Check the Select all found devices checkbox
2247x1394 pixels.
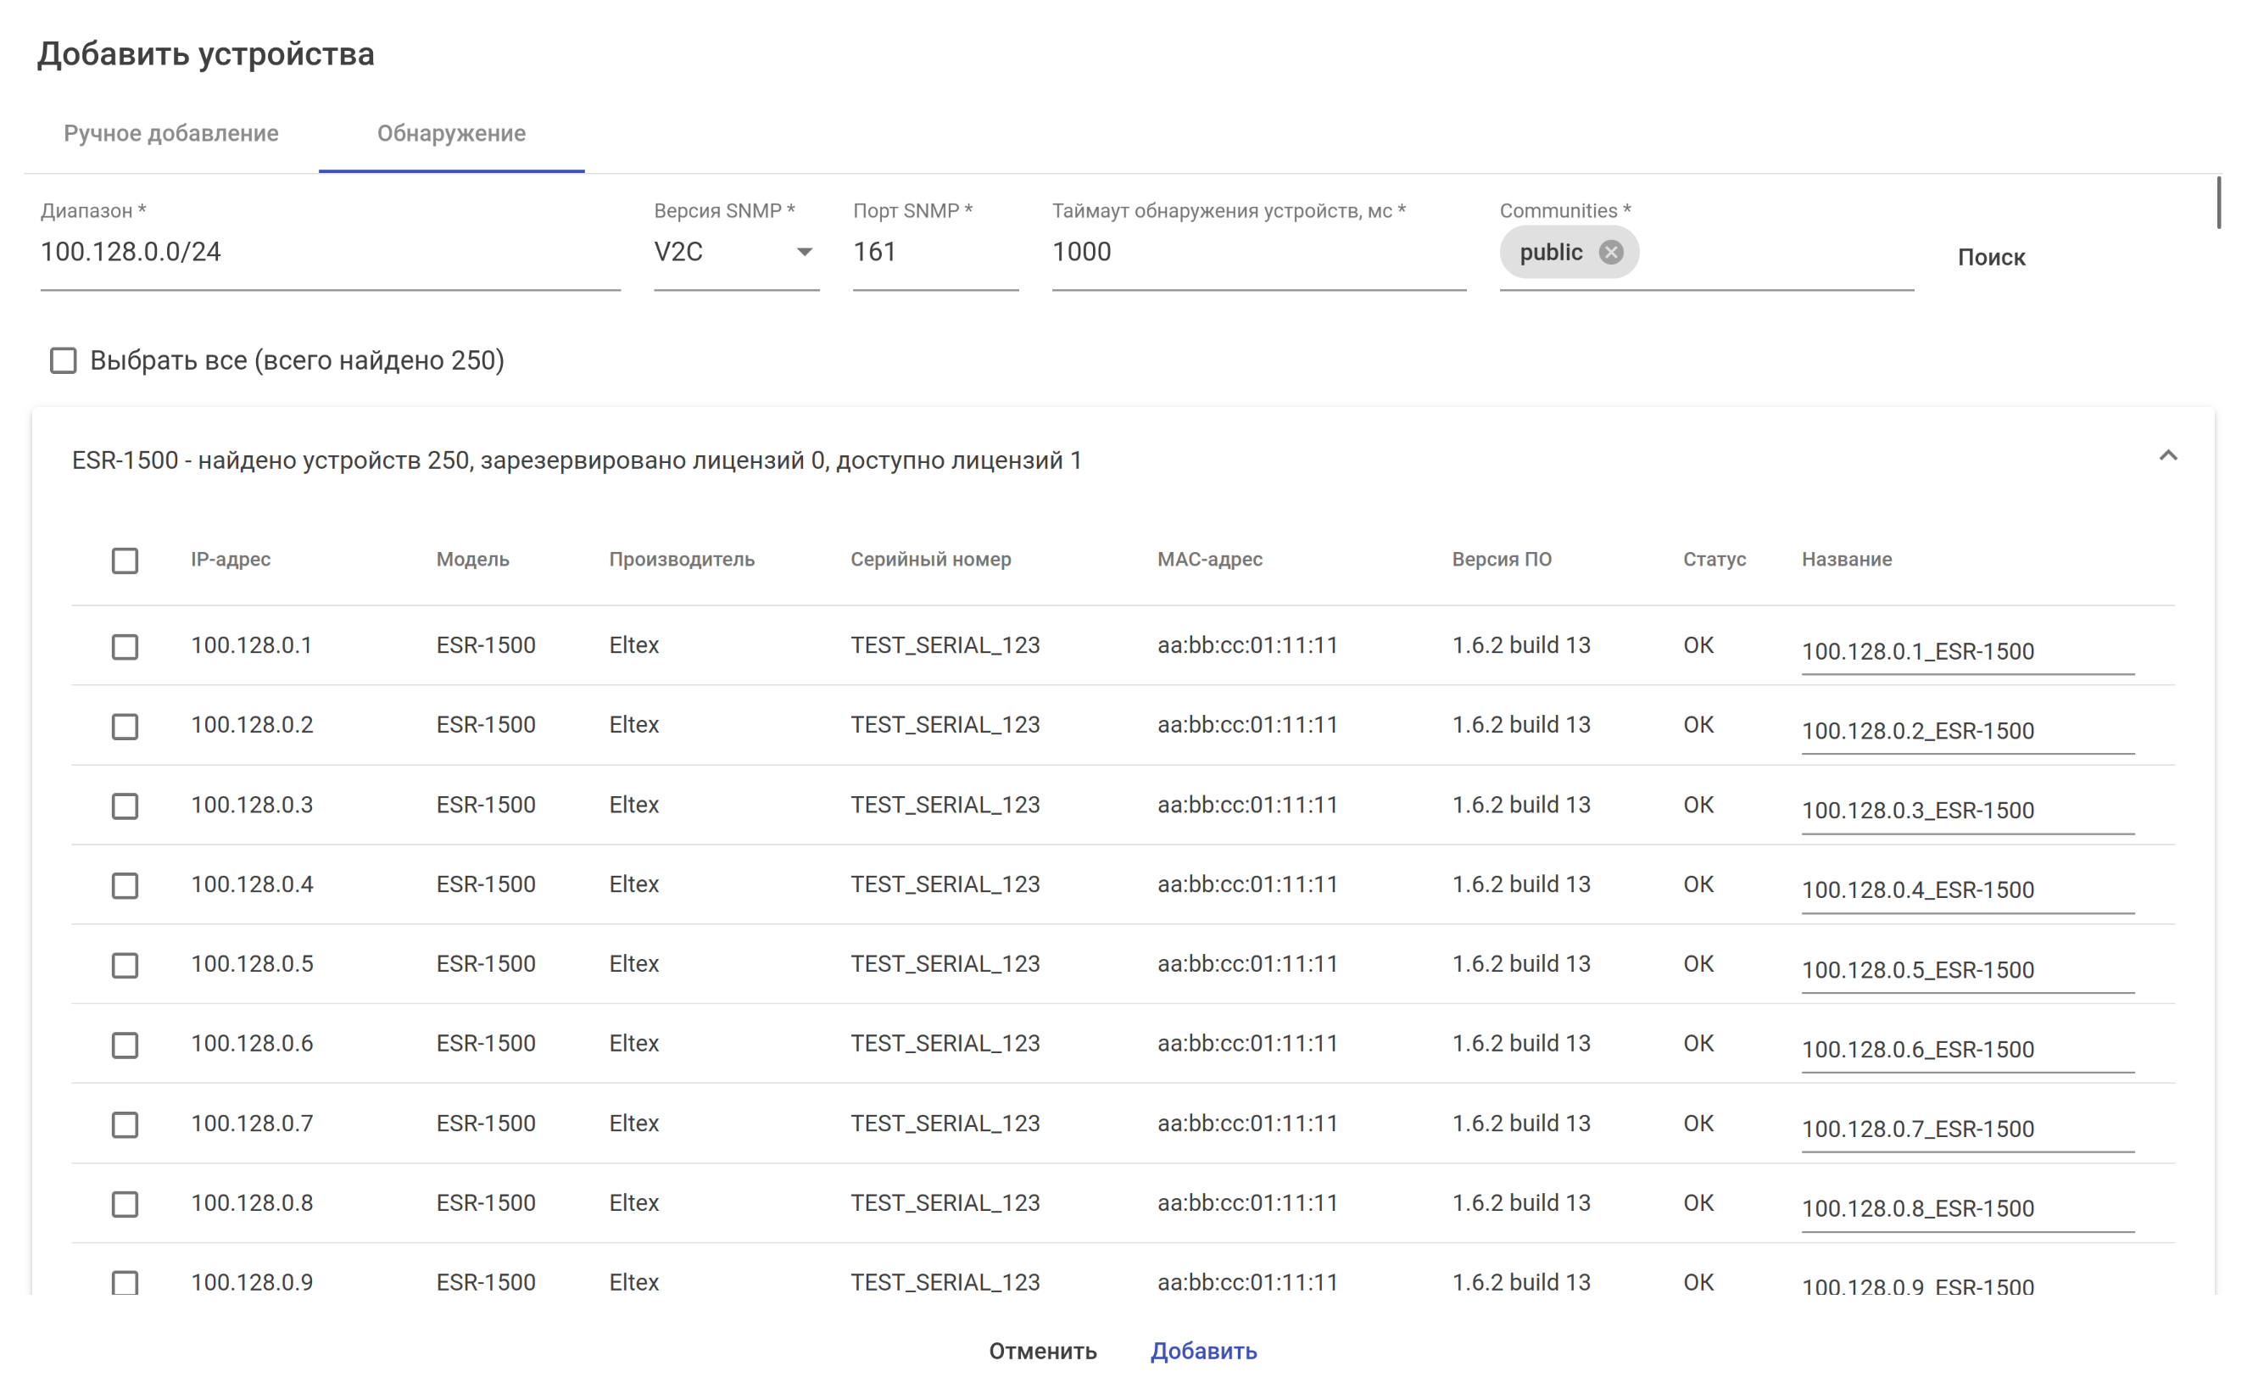(x=63, y=360)
